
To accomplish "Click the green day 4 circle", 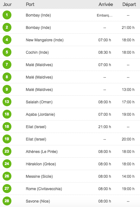I will tap(7, 40).
